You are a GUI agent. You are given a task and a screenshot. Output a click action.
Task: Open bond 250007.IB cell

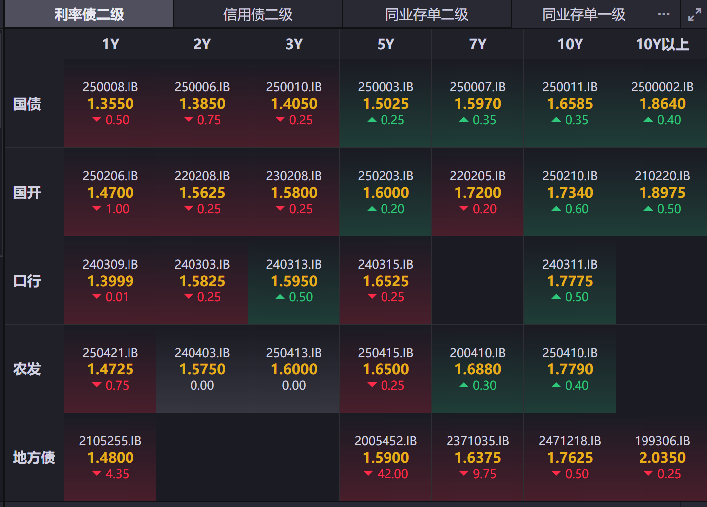(x=478, y=103)
